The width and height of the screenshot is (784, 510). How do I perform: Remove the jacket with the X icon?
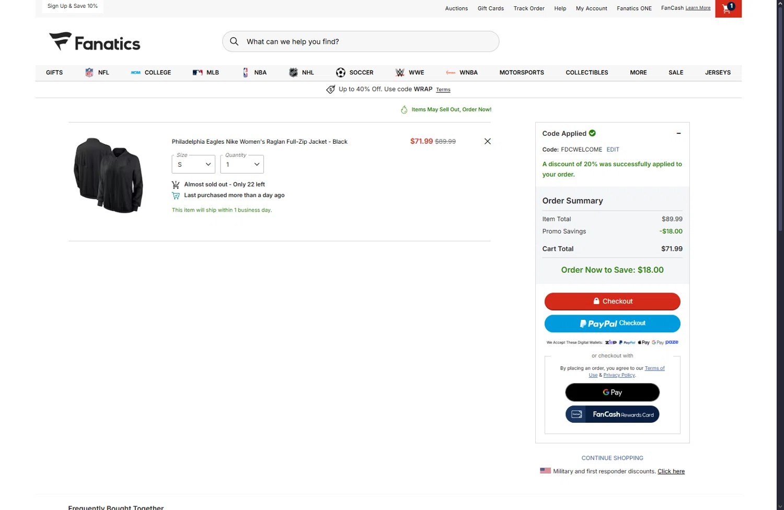click(x=487, y=142)
